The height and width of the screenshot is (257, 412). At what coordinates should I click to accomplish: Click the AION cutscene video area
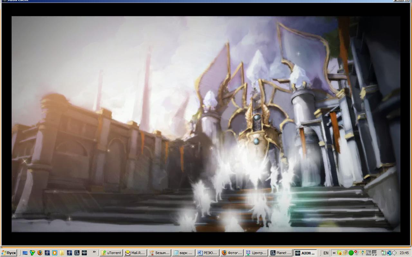pos(206,124)
